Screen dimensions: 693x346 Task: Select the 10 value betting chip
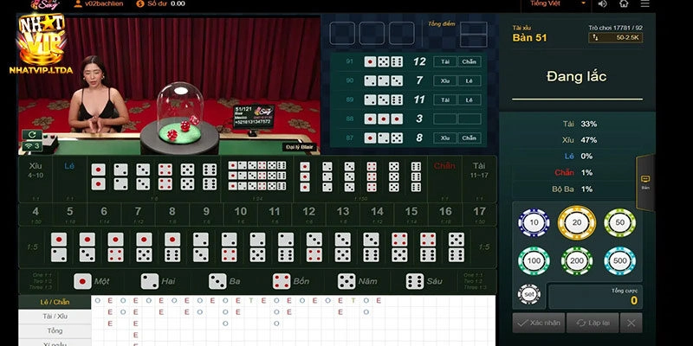click(x=533, y=223)
